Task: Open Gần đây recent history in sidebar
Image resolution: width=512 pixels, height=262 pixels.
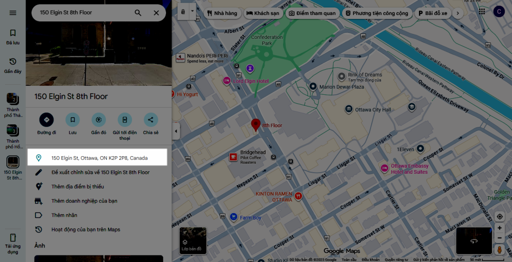Action: (13, 65)
